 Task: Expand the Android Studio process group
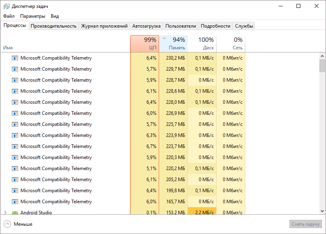pyautogui.click(x=5, y=213)
